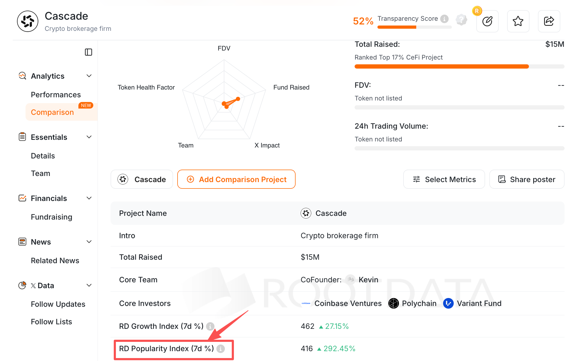This screenshot has width=572, height=361.
Task: Click the edit project pencil icon
Action: coord(487,21)
